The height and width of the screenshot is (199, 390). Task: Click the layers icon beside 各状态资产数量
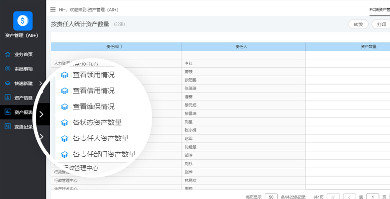pyautogui.click(x=64, y=122)
